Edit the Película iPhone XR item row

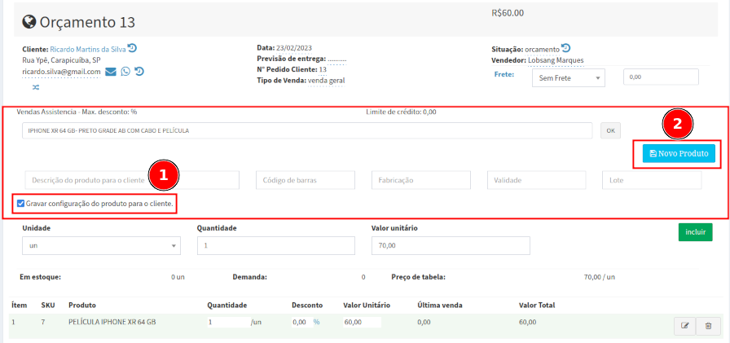tap(685, 326)
